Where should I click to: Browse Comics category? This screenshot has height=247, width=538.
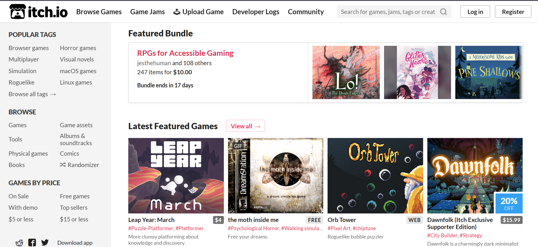[x=69, y=154]
